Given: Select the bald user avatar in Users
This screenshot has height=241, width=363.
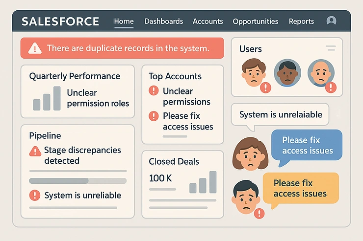Looking at the screenshot, I should (321, 73).
